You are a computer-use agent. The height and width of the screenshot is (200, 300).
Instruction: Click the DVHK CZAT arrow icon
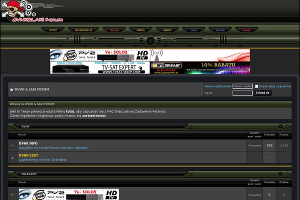[12, 157]
